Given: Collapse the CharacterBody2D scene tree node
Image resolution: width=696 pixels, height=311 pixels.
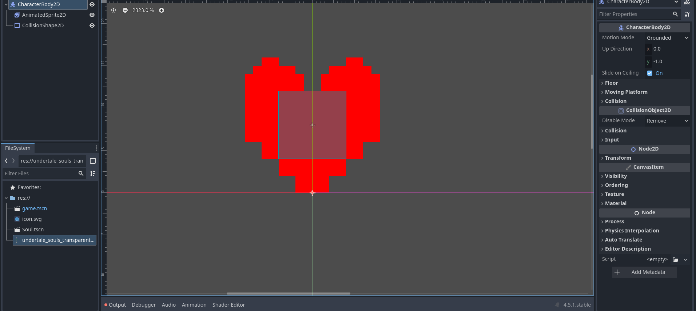Looking at the screenshot, I should (6, 4).
